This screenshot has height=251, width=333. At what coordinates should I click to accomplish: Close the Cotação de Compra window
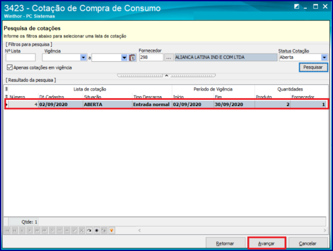(325, 7)
